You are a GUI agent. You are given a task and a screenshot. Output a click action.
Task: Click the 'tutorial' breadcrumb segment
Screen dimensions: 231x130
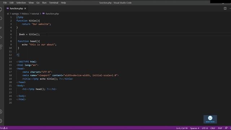click(x=35, y=14)
